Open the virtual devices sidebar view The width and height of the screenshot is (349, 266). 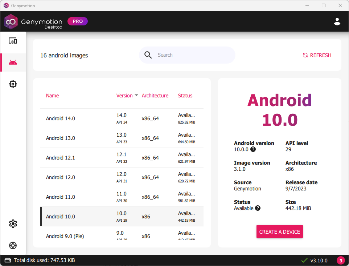coord(13,41)
